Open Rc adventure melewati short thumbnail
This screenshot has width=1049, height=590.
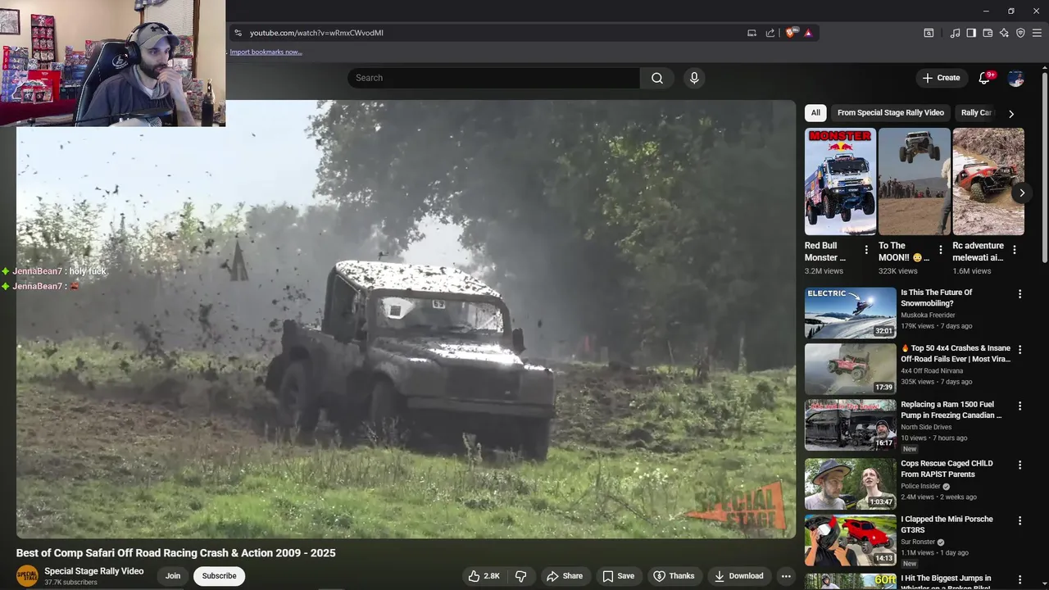pos(988,182)
